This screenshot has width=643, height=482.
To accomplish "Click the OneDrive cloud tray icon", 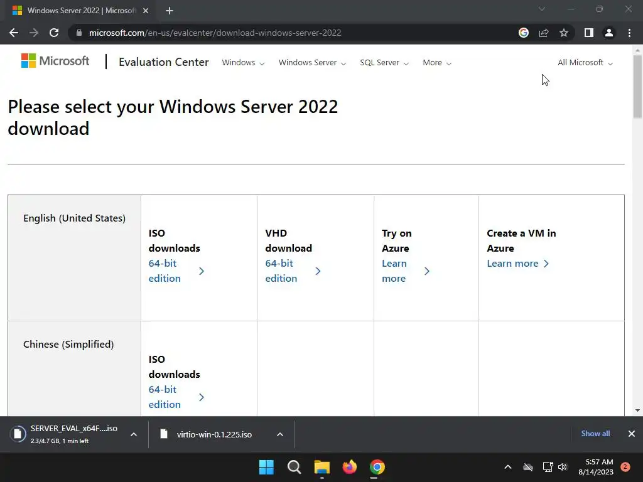I will [x=527, y=467].
